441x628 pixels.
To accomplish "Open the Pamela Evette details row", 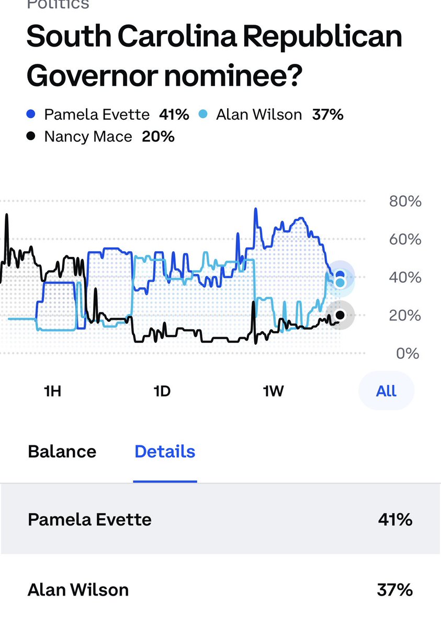I will point(220,519).
